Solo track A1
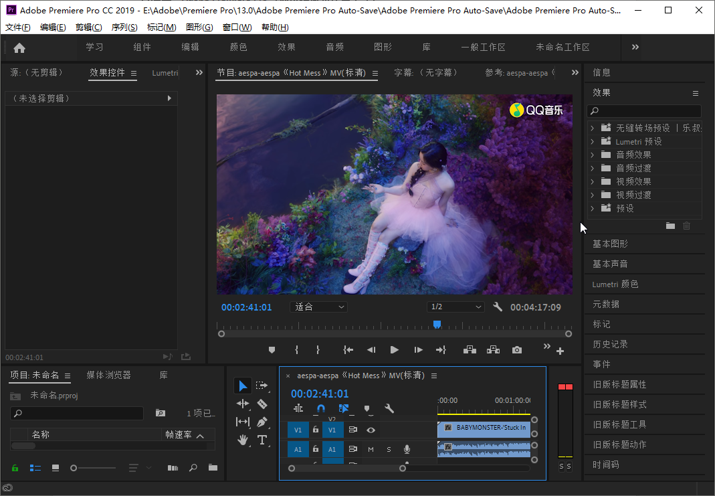 pyautogui.click(x=389, y=449)
